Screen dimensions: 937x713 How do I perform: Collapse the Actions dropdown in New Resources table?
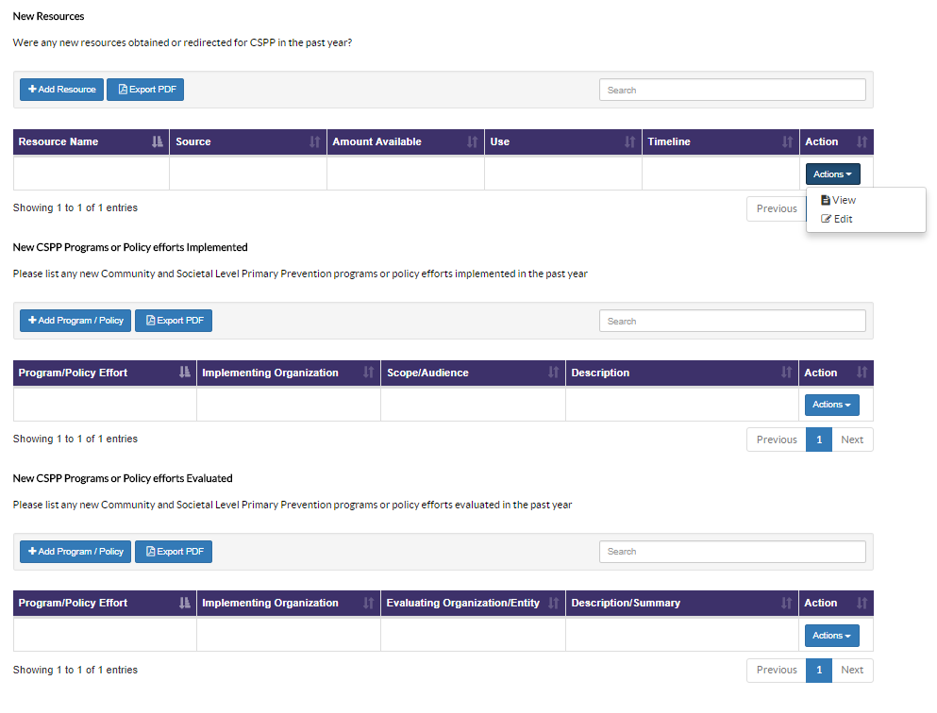832,174
